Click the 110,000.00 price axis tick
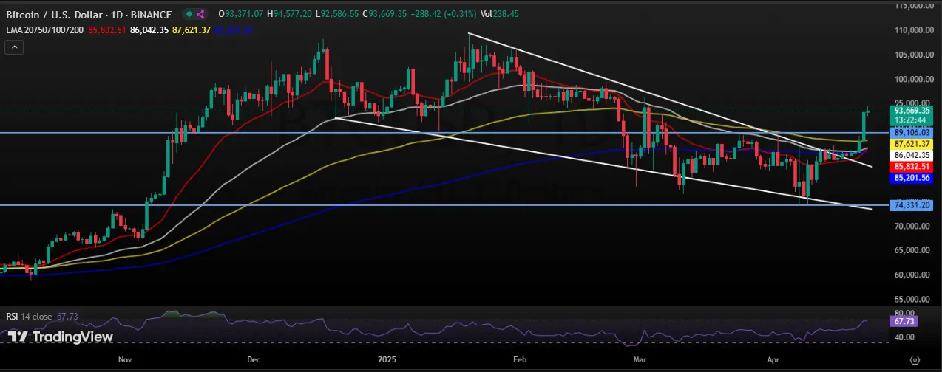Viewport: 942px width, 372px height. tap(915, 30)
